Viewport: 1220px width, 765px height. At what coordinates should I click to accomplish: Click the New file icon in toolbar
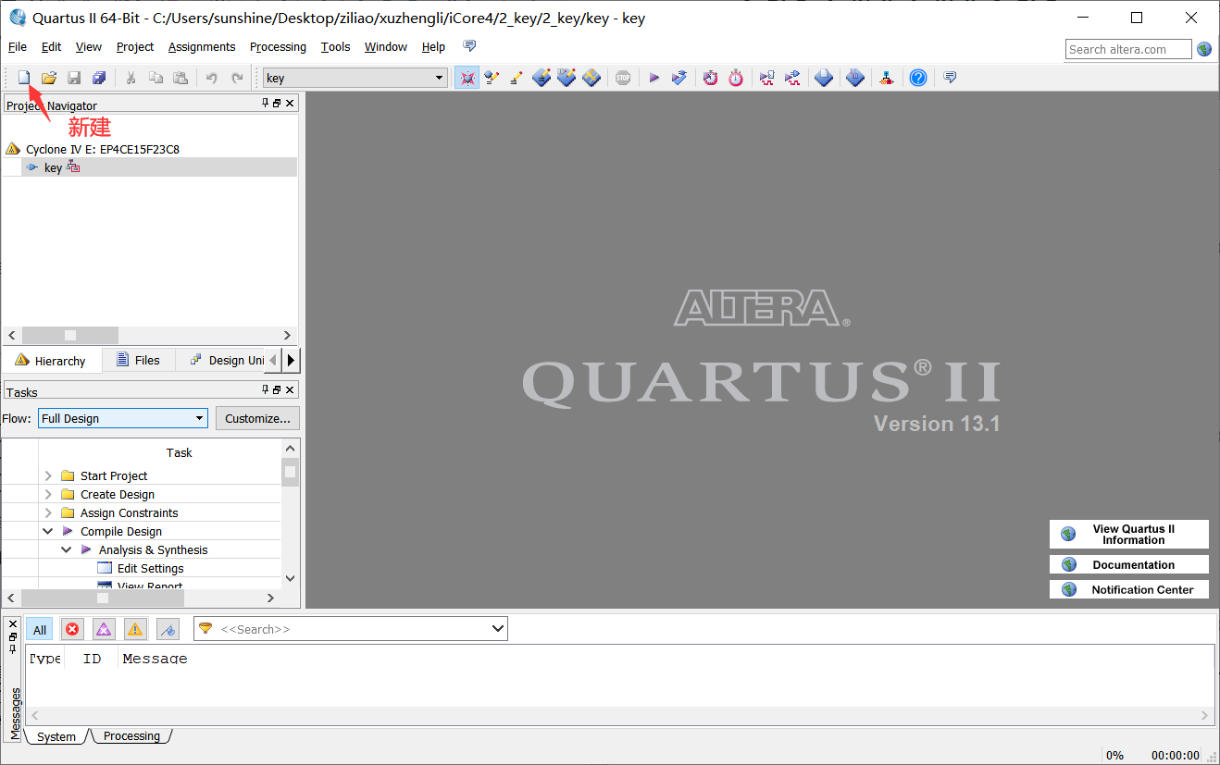pos(24,78)
